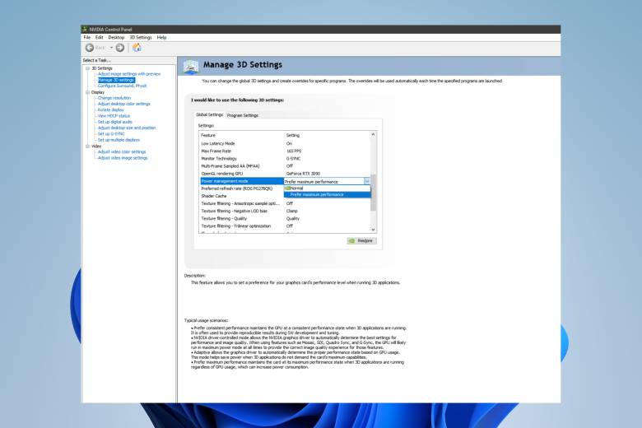The image size is (642, 428).
Task: Open Configure Surround, PhysX
Action: pos(122,86)
